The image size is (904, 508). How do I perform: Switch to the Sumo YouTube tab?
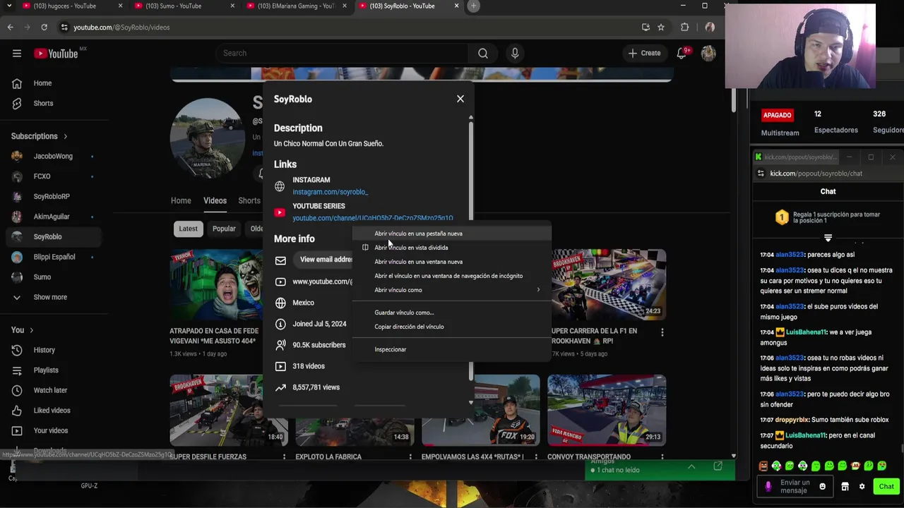185,6
